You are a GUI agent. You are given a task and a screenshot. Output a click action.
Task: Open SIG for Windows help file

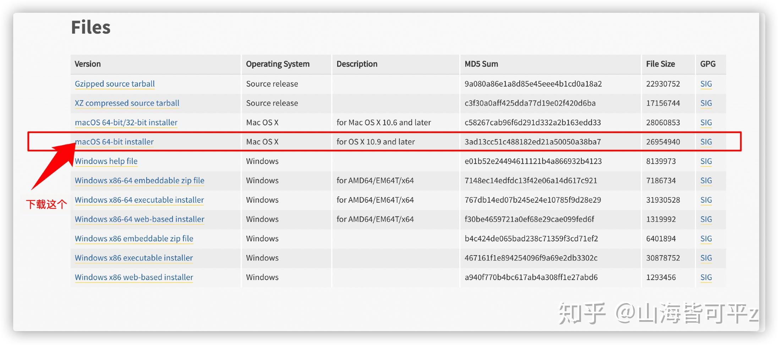coord(706,161)
